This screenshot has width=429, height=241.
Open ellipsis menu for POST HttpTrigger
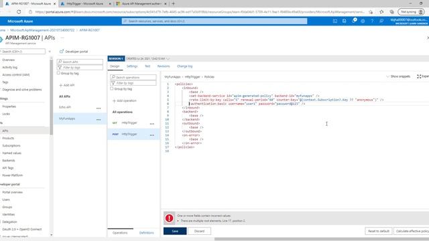click(x=152, y=135)
